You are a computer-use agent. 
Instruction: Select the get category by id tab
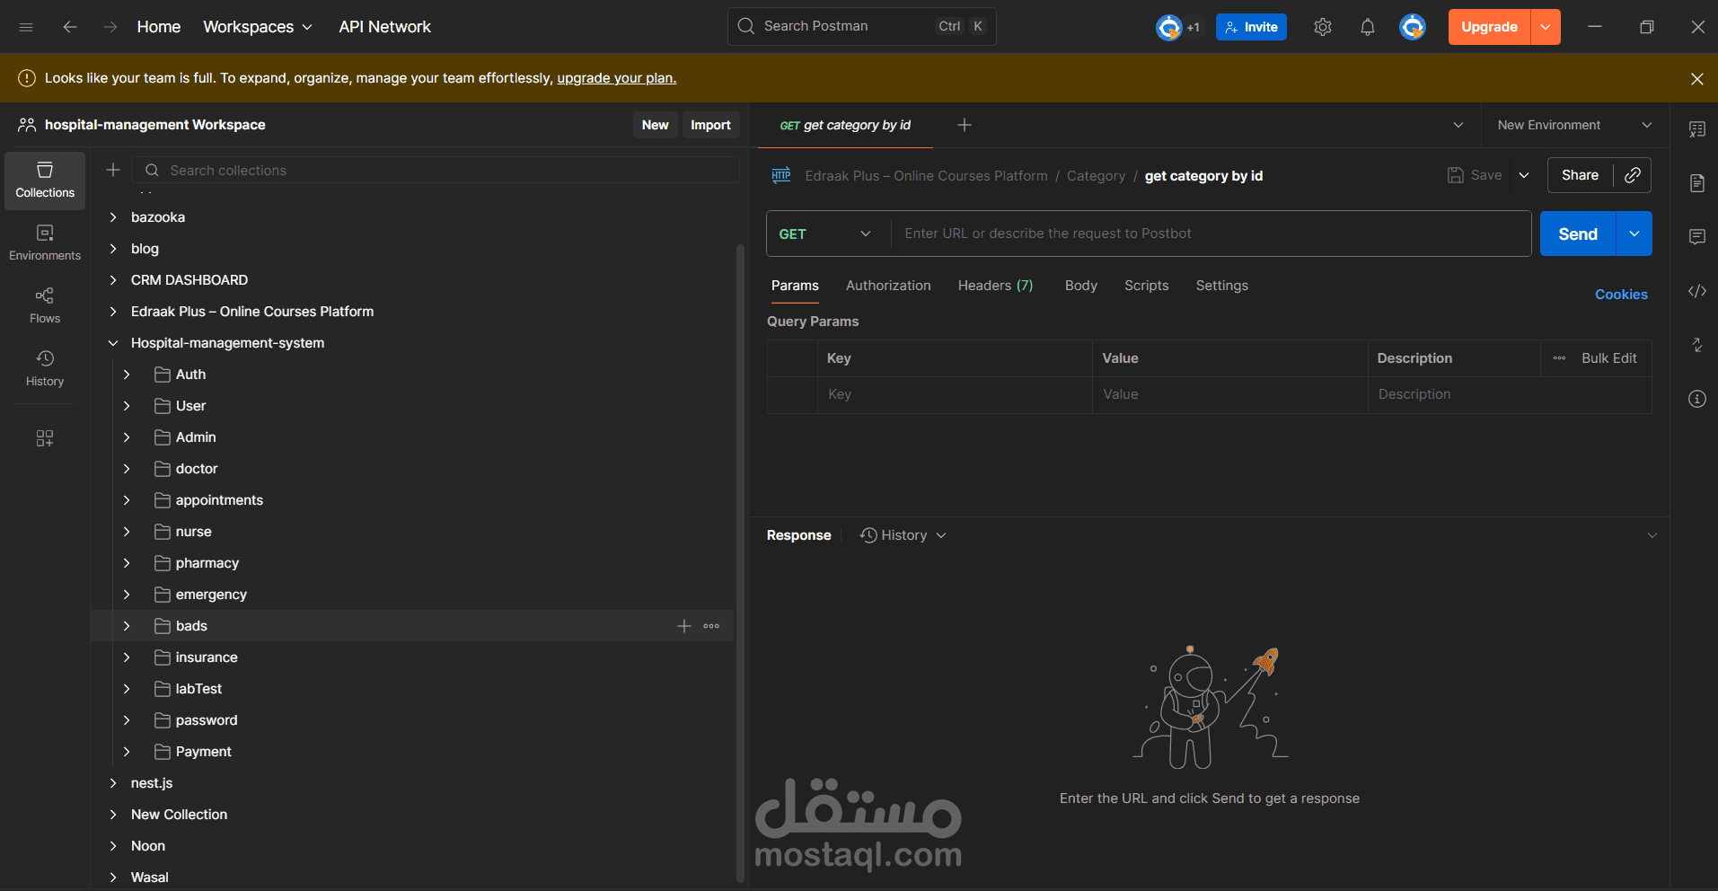click(x=845, y=125)
